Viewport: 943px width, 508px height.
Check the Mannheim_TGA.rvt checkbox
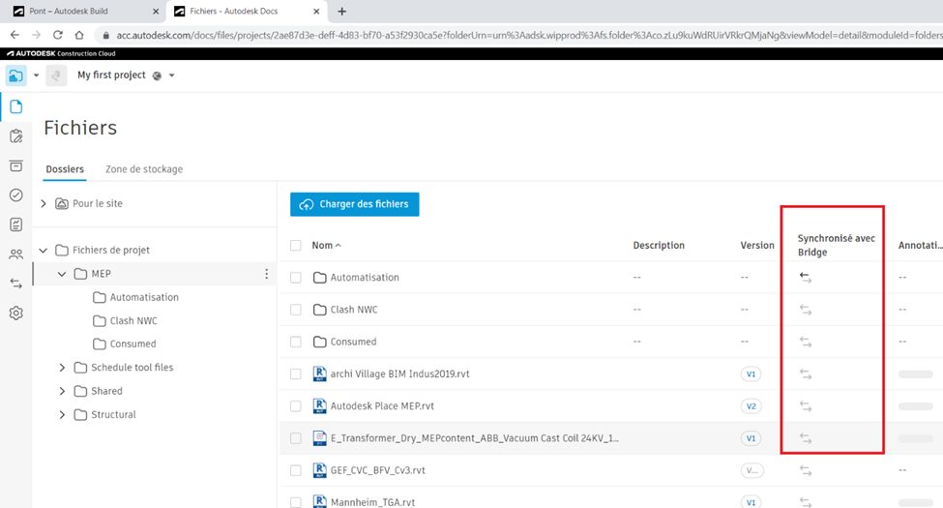tap(295, 502)
